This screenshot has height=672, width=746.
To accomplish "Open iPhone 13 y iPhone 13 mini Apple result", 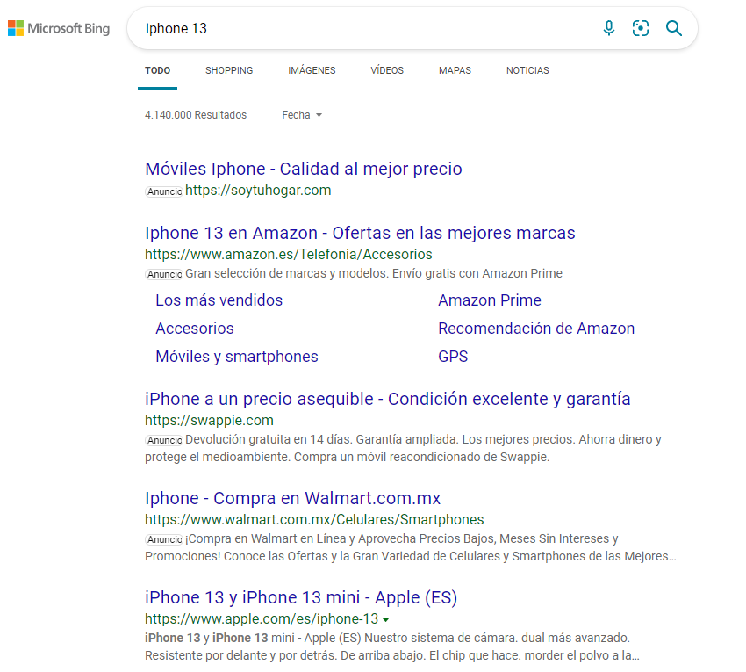I will pyautogui.click(x=301, y=597).
